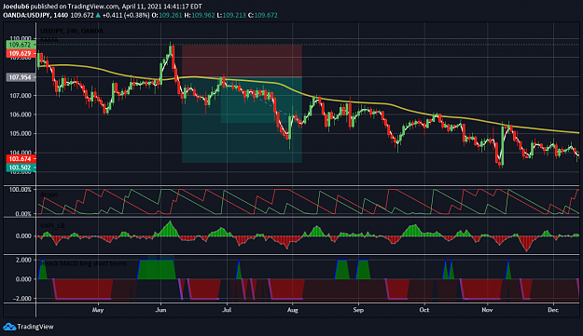The image size is (583, 336).
Task: Click the TradingView cloud logo icon
Action: click(x=9, y=327)
